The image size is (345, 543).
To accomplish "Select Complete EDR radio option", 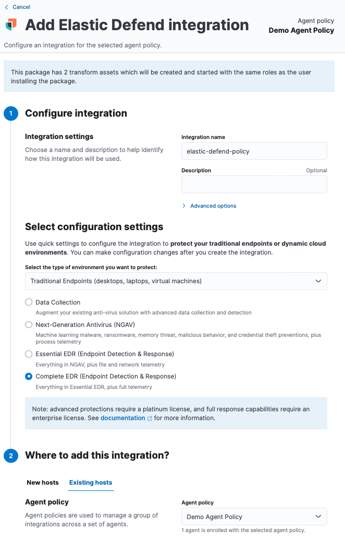I will tap(29, 376).
